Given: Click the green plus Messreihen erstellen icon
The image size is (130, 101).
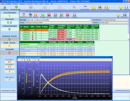Looking at the screenshot, I should point(16,7).
